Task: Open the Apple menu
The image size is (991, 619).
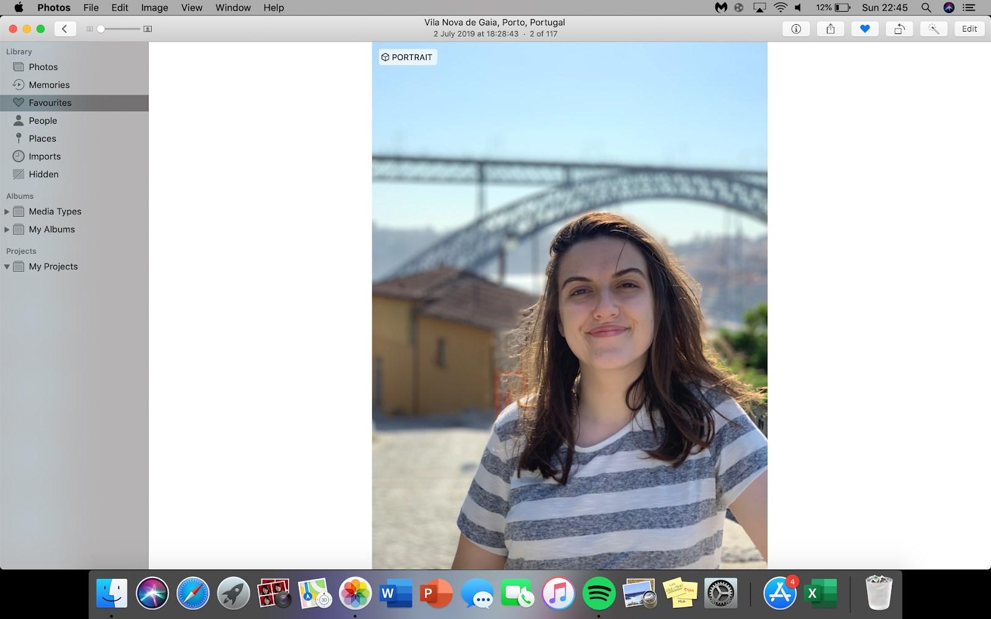Action: click(19, 7)
